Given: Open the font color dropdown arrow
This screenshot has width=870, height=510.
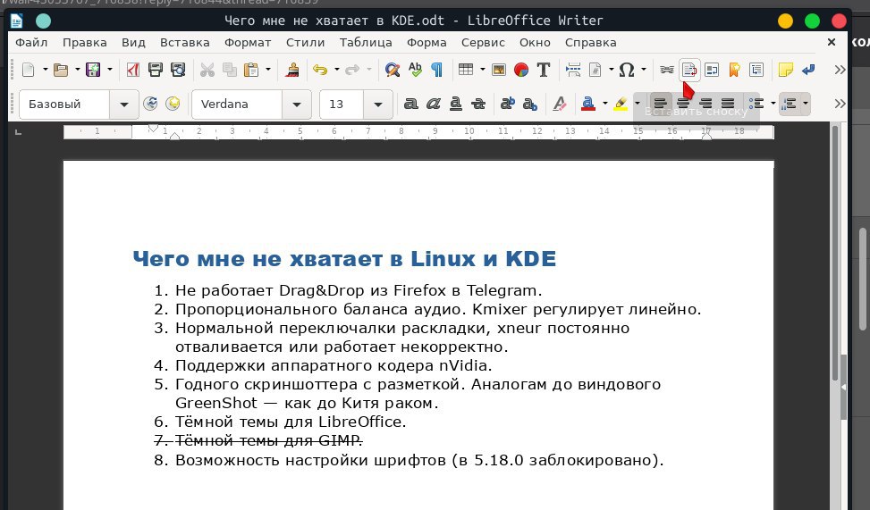Looking at the screenshot, I should click(x=604, y=104).
